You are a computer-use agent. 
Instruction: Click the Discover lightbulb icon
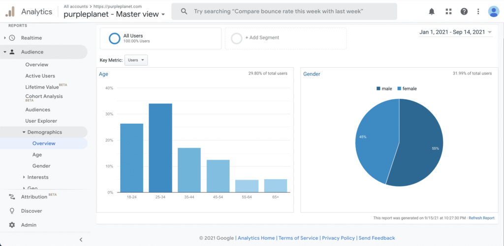click(x=12, y=211)
